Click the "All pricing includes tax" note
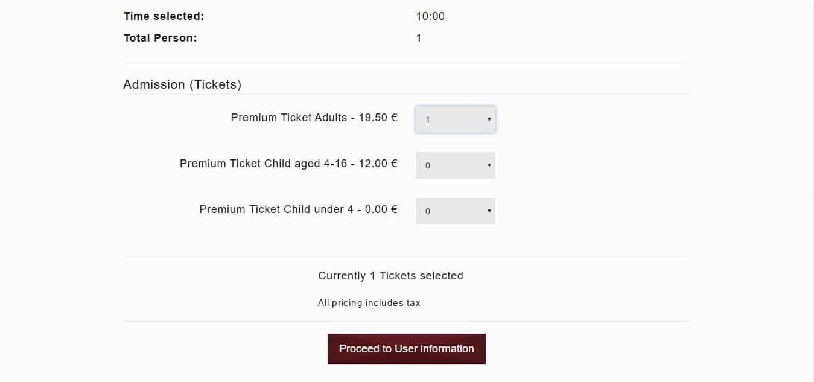 coord(369,303)
